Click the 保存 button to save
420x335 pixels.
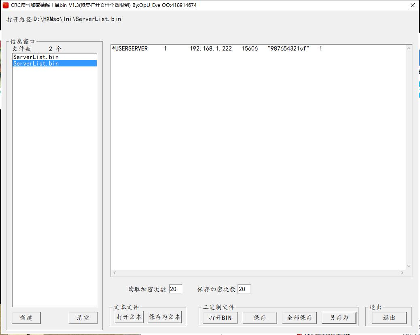click(x=259, y=318)
